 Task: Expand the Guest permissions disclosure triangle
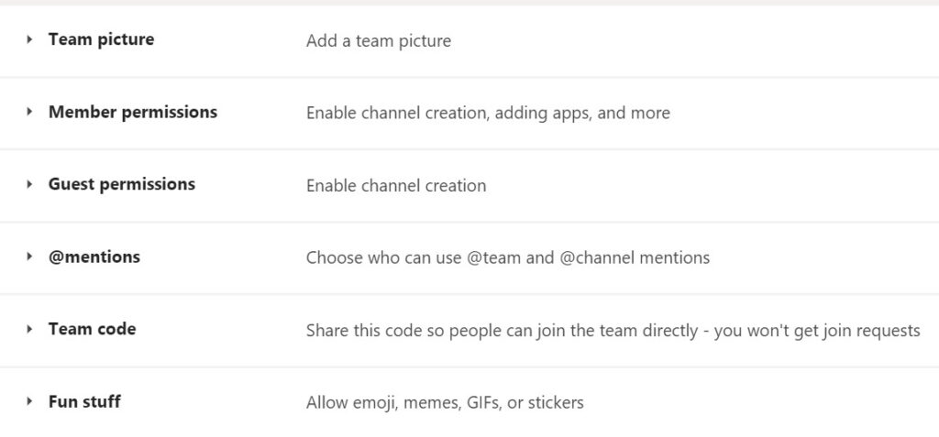29,184
